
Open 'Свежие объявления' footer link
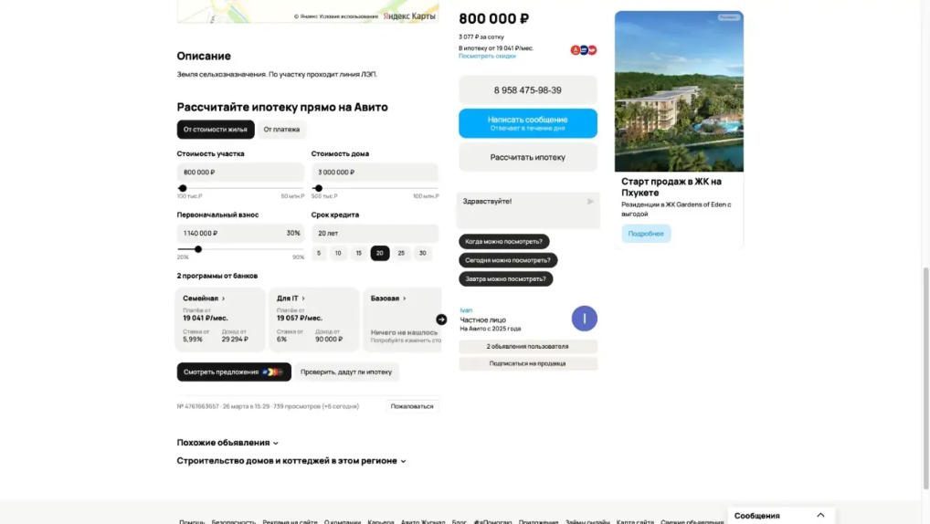click(x=692, y=521)
